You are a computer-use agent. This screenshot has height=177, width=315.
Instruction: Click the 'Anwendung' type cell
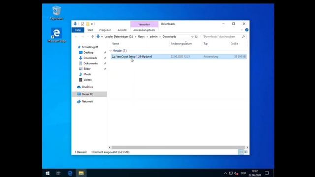211,57
